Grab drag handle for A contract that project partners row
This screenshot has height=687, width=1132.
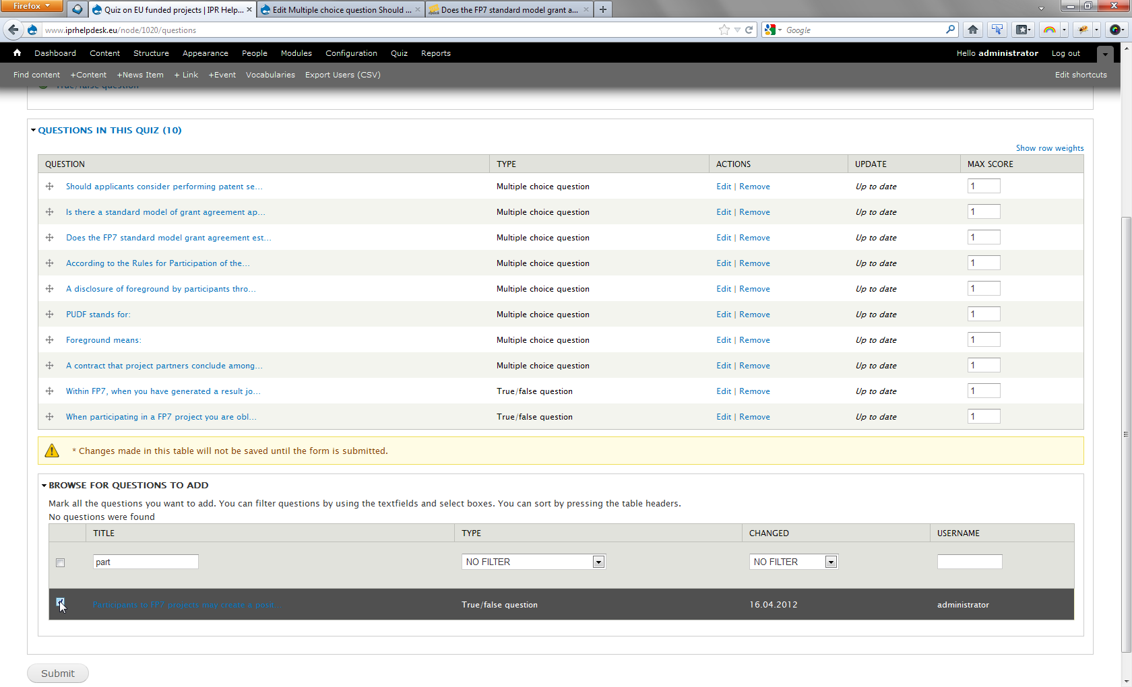coord(49,366)
